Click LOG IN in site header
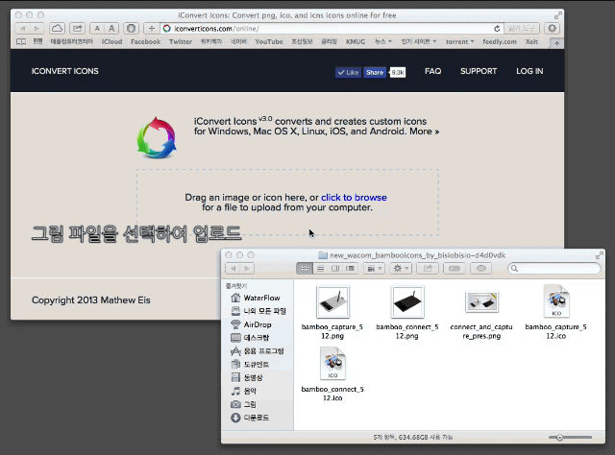Image resolution: width=615 pixels, height=455 pixels. [x=529, y=71]
